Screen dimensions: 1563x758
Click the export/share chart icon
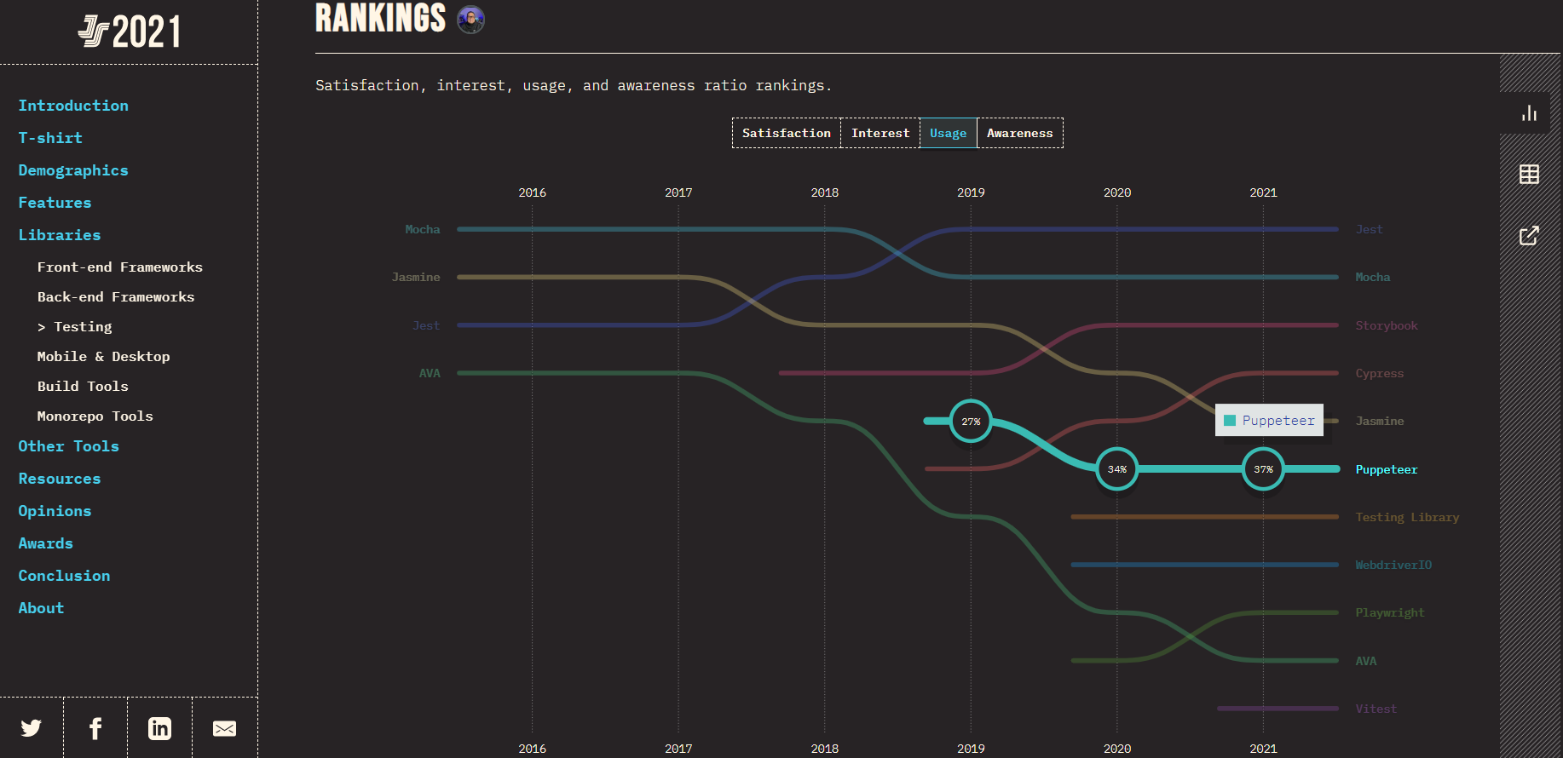(x=1529, y=236)
